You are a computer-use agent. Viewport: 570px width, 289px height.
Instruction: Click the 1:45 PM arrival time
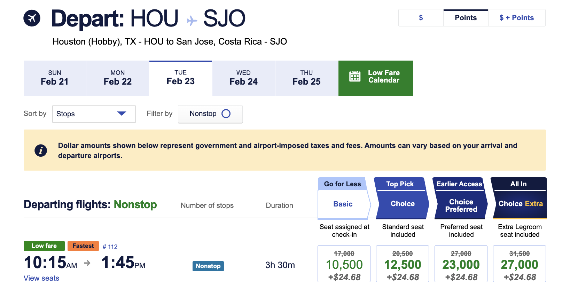click(x=123, y=263)
